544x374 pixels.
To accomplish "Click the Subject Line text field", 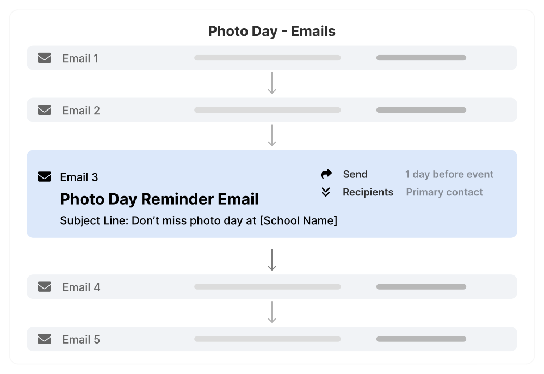I will 199,220.
